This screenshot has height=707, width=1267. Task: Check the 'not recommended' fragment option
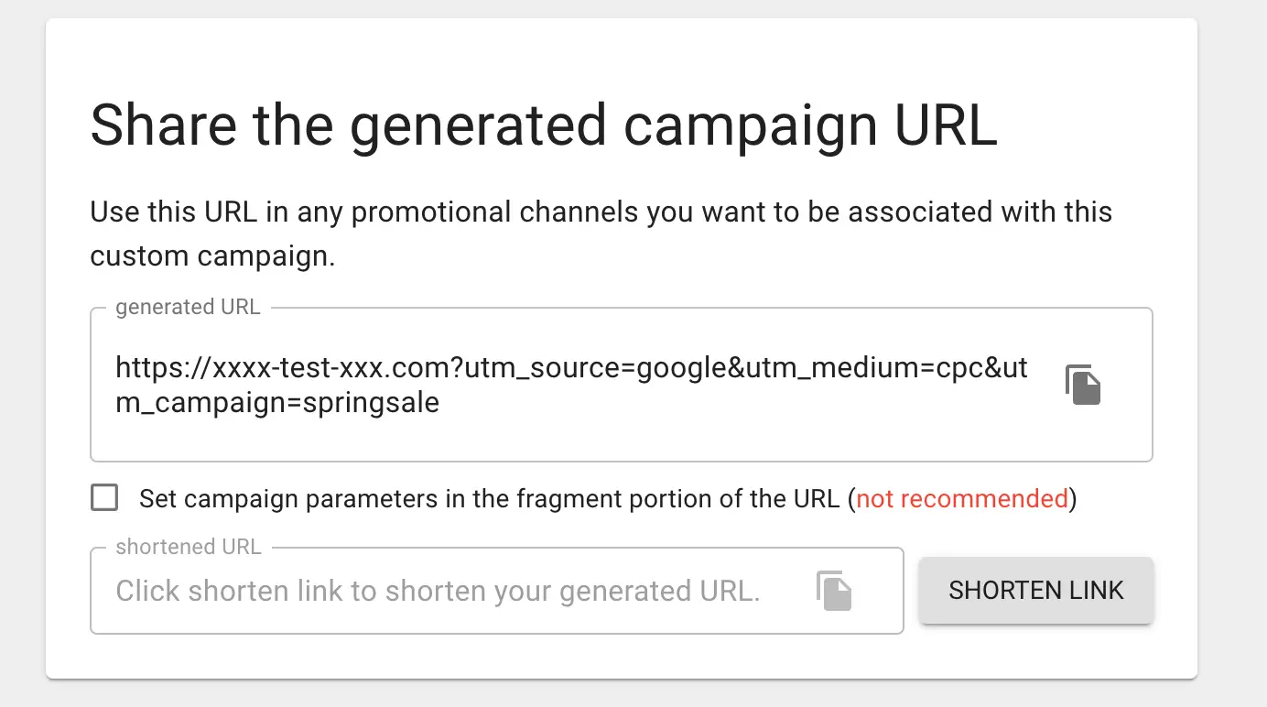click(104, 497)
